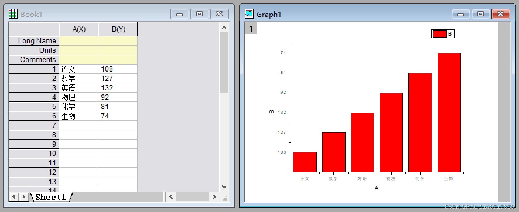Select row header 13
This screenshot has width=519, height=212.
click(34, 182)
